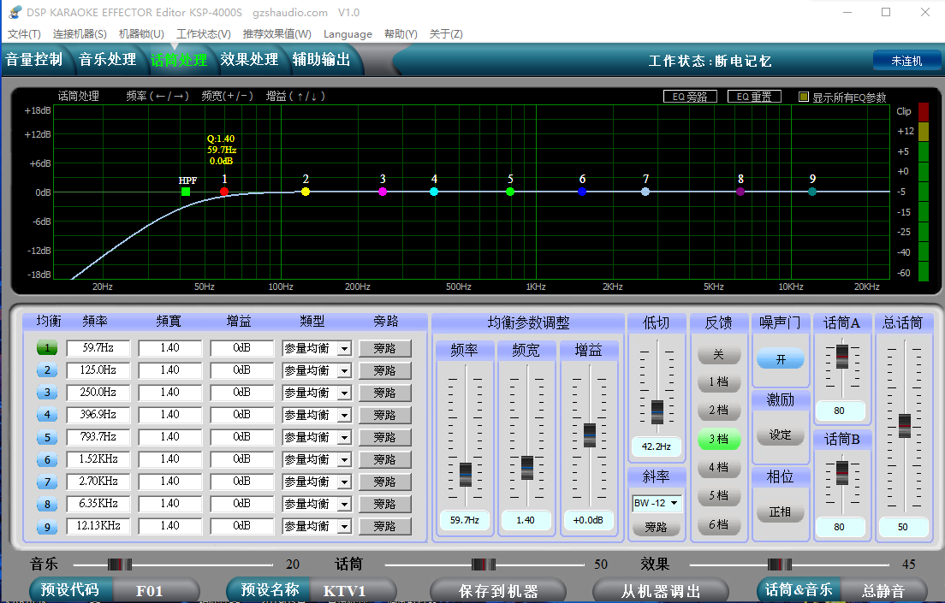Click the 总话筒 slider handle

click(x=905, y=426)
